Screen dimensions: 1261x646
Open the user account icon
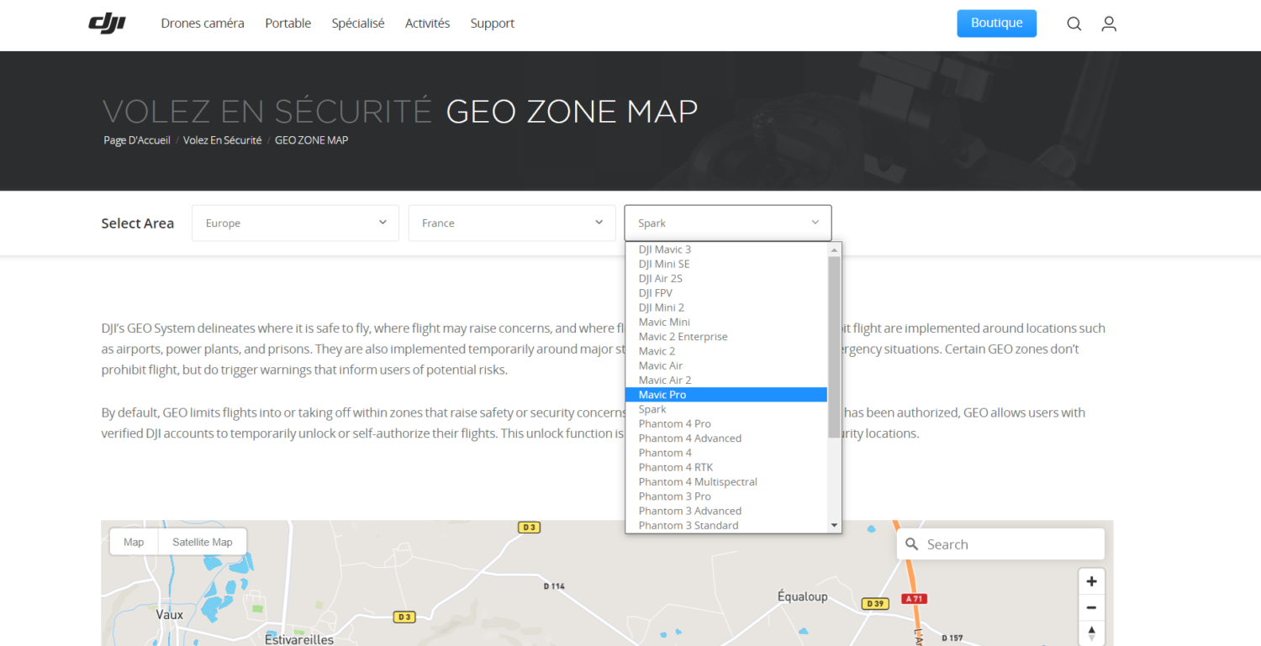coord(1109,24)
